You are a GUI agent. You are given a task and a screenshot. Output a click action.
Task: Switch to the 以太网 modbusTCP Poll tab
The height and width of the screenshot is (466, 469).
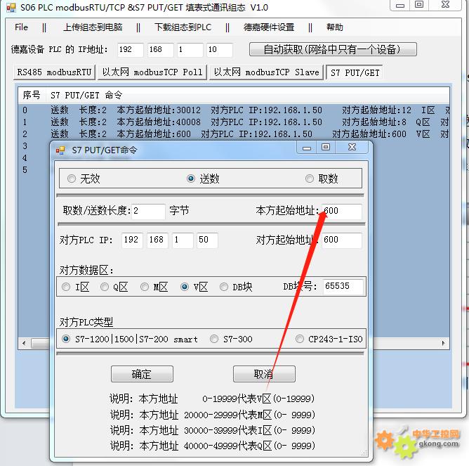[x=152, y=72]
